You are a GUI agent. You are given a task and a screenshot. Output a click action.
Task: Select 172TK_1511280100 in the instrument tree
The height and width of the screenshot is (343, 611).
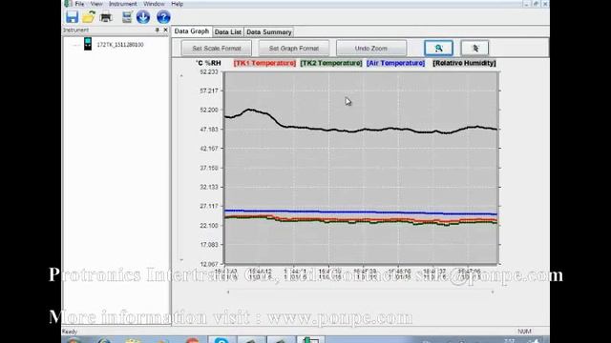coord(120,45)
